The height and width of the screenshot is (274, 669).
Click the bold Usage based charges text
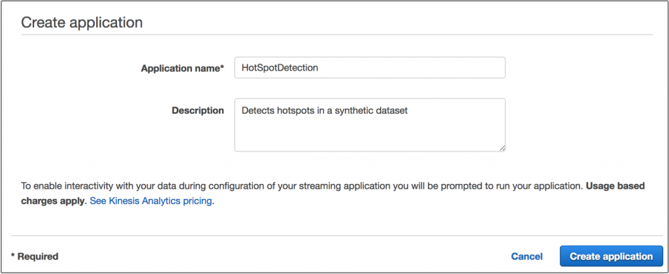pos(615,186)
